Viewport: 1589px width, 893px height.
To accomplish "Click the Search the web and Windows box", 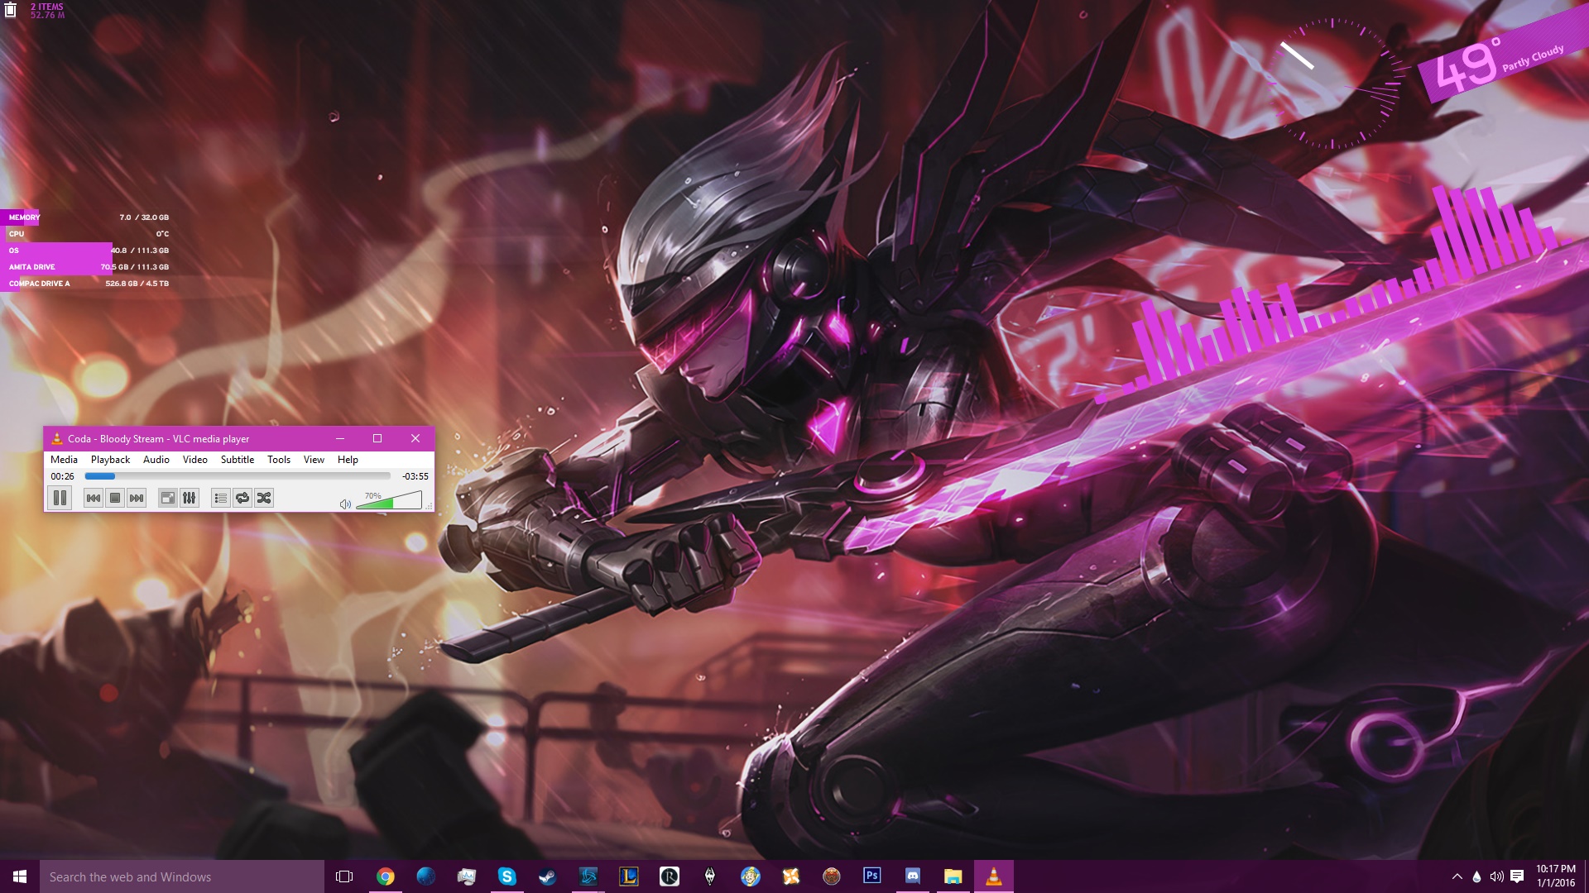I will (x=182, y=876).
